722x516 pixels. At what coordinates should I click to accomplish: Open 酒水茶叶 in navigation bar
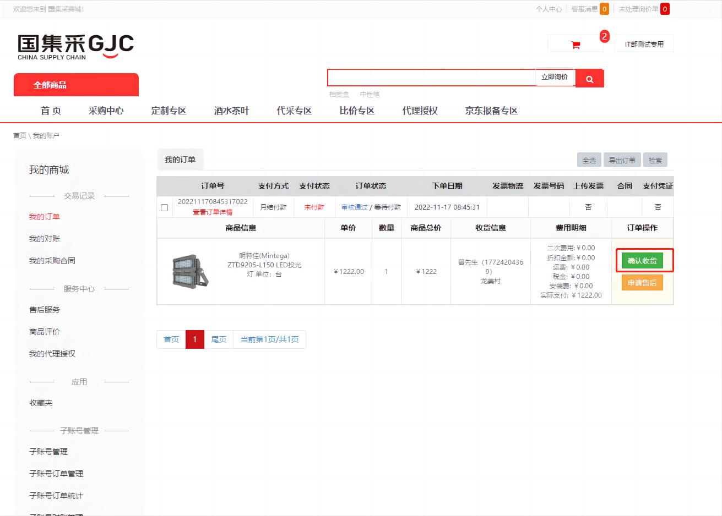tap(231, 111)
